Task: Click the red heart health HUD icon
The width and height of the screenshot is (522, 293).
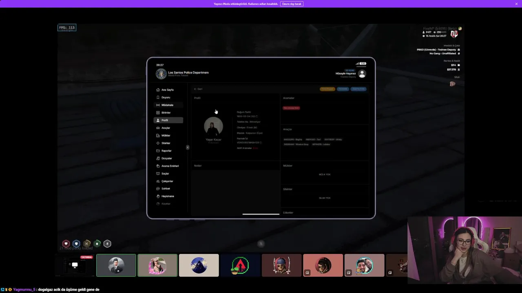Action: click(x=66, y=244)
